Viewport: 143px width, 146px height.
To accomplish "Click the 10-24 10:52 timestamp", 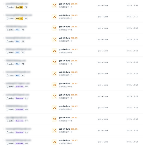I will pos(132,51).
